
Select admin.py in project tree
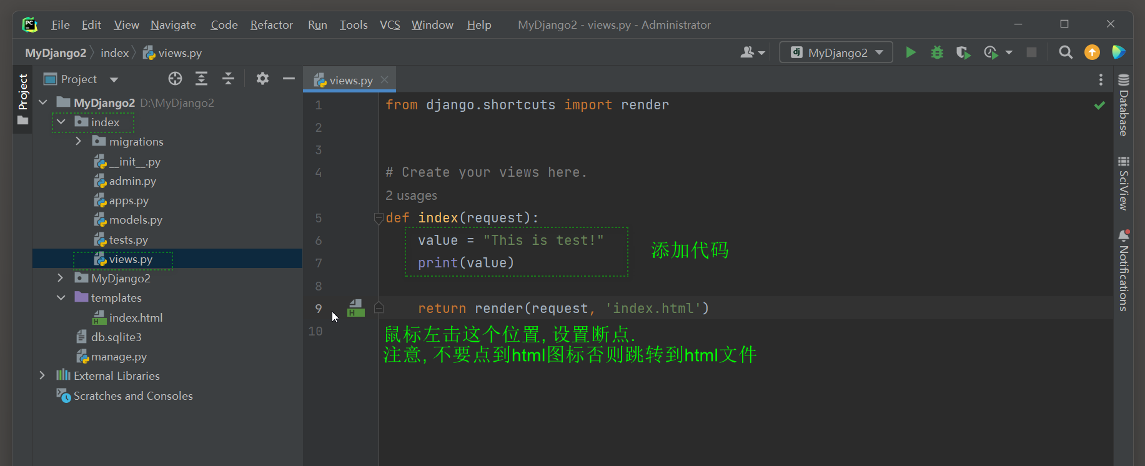pyautogui.click(x=125, y=181)
